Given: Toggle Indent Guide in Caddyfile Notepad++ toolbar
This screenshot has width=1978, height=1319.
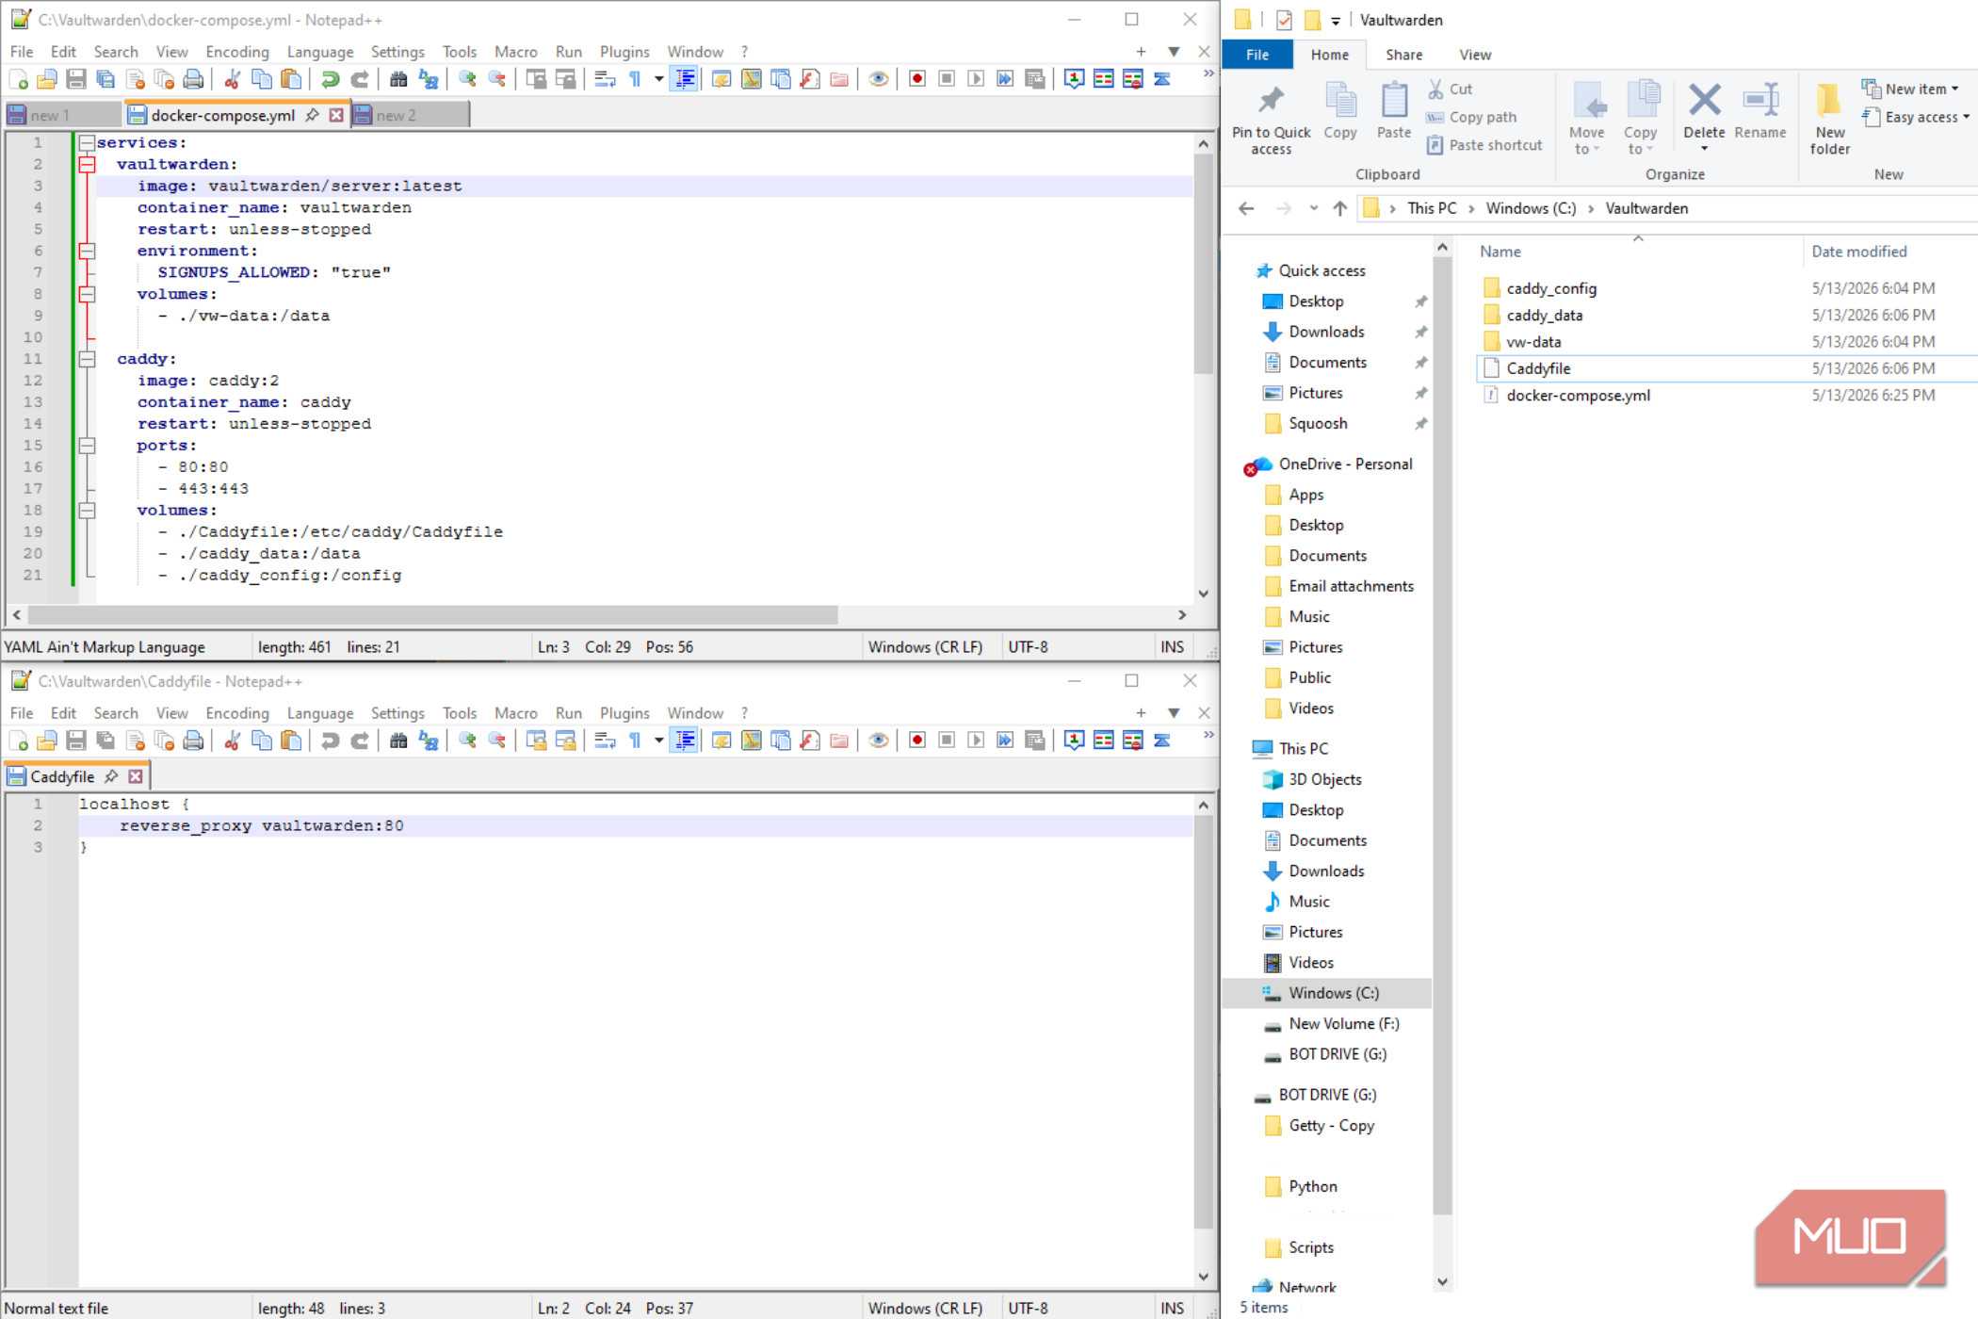Looking at the screenshot, I should (685, 741).
